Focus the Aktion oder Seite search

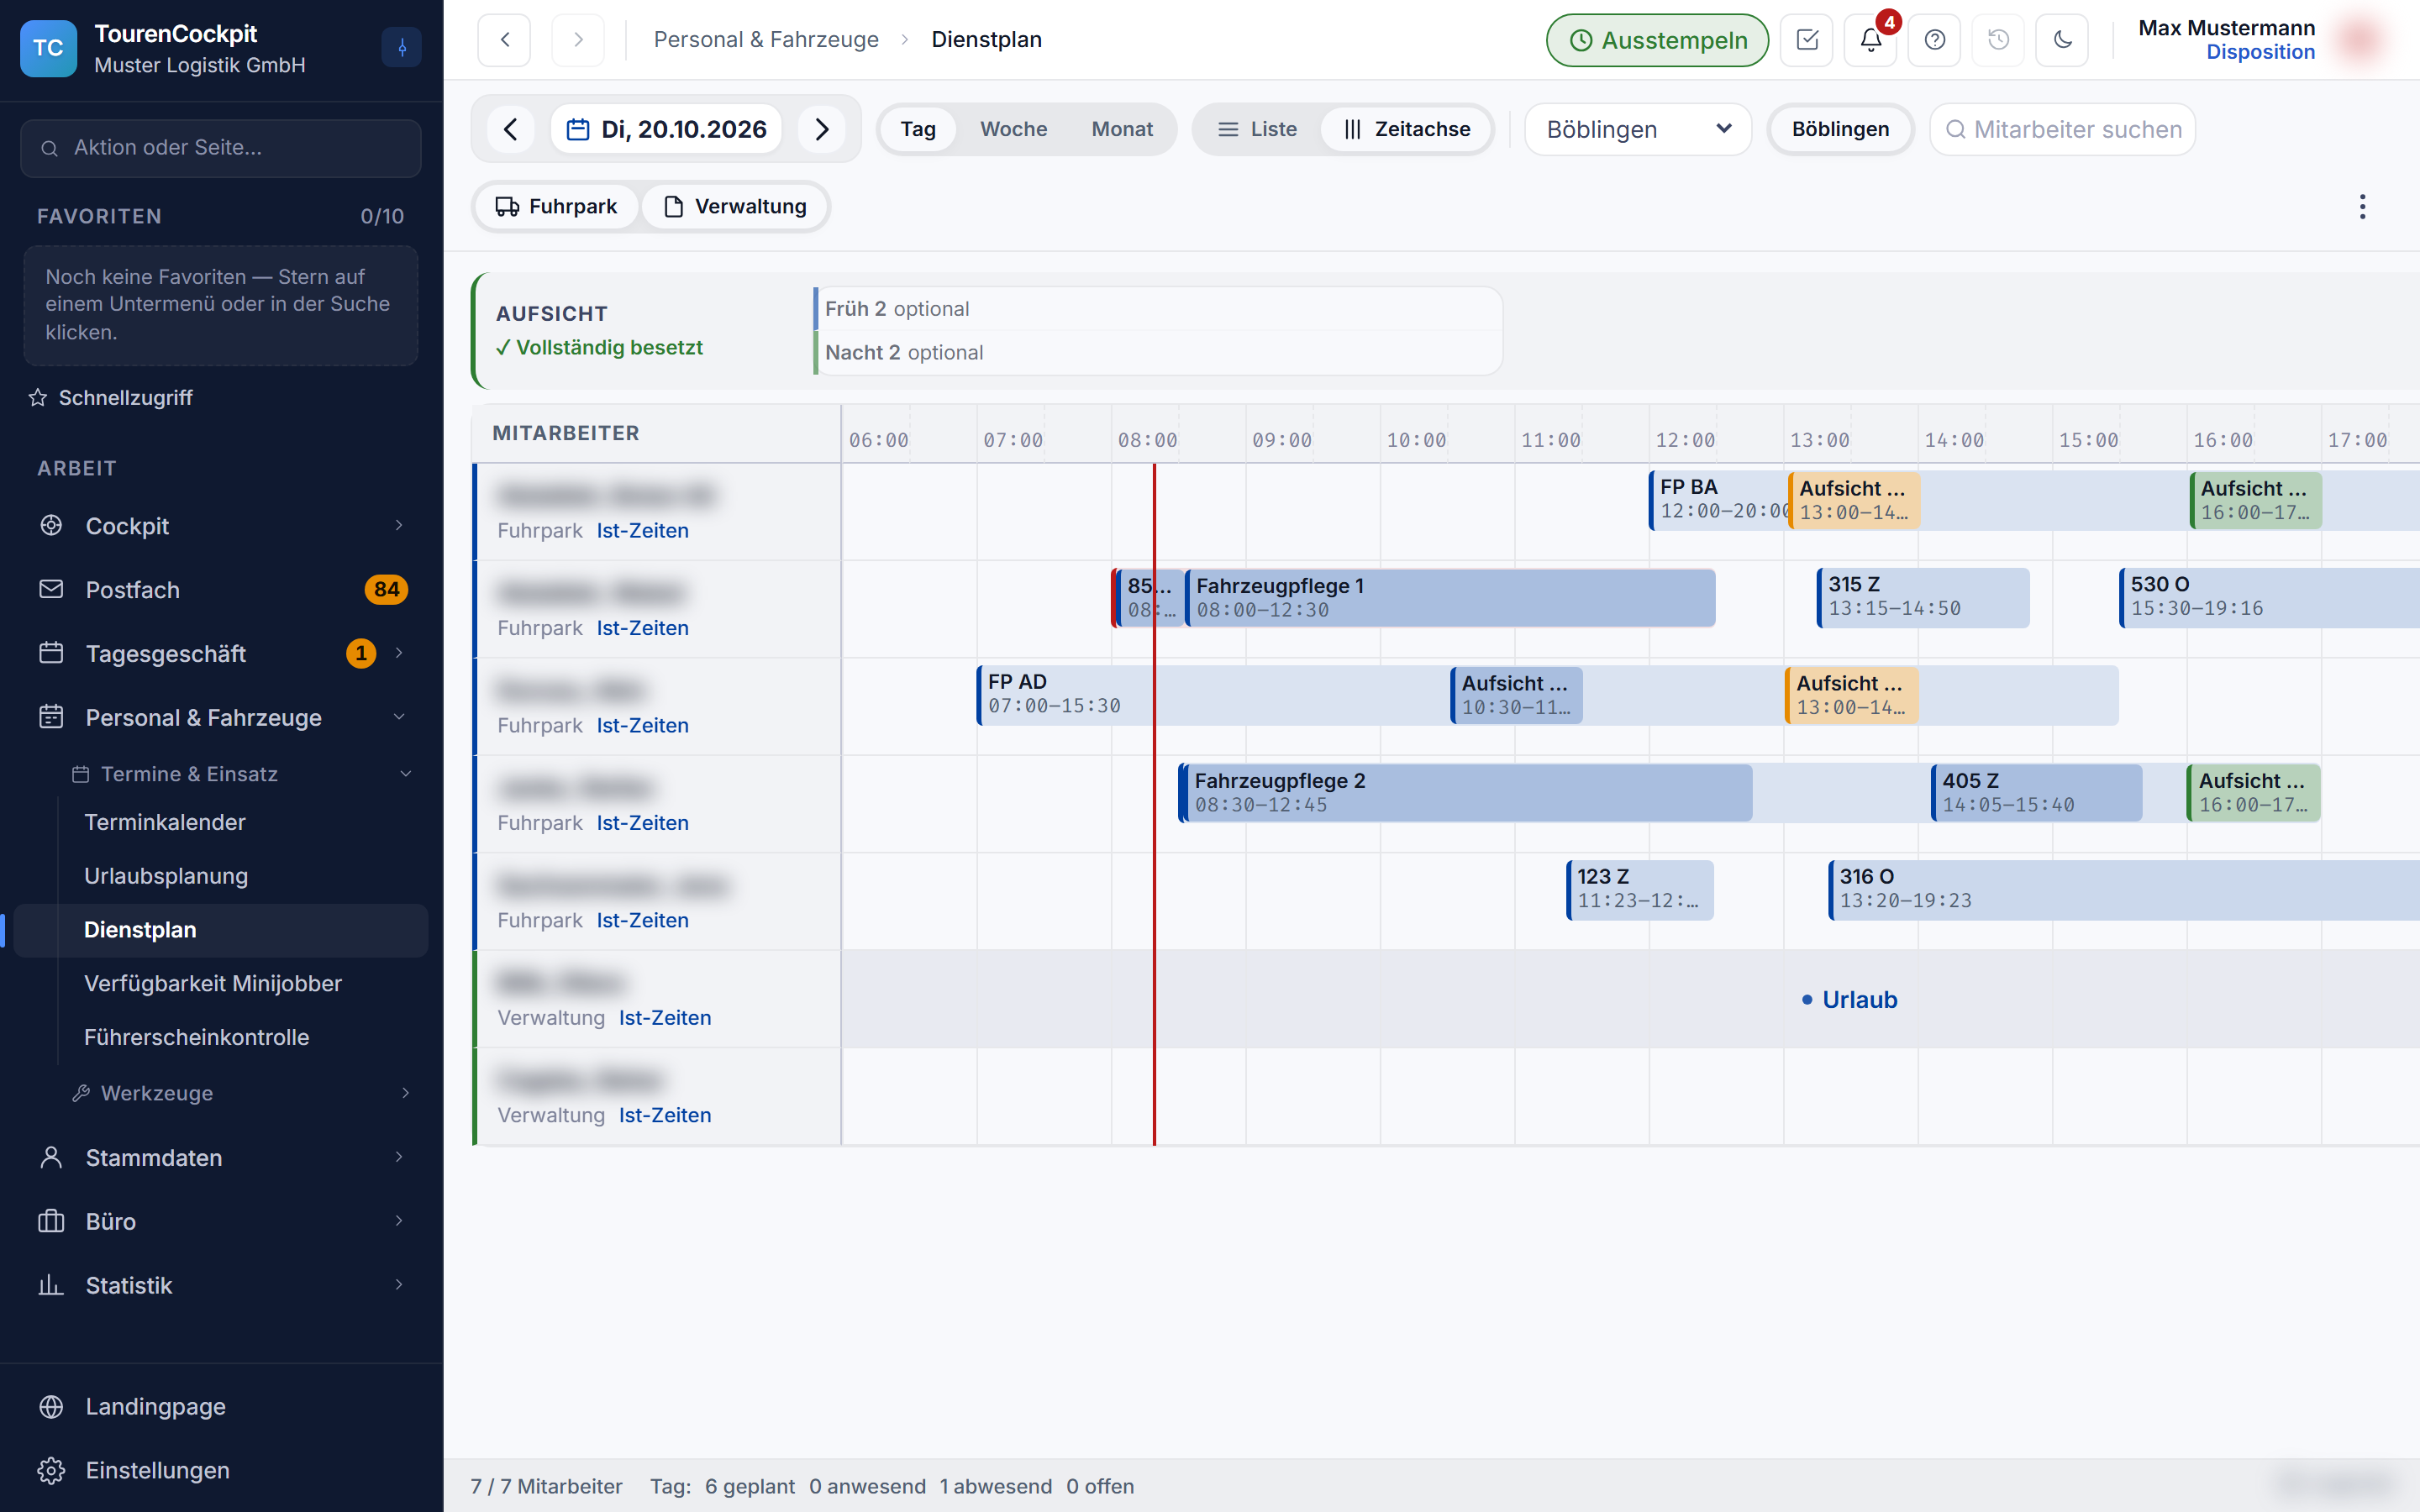point(221,148)
